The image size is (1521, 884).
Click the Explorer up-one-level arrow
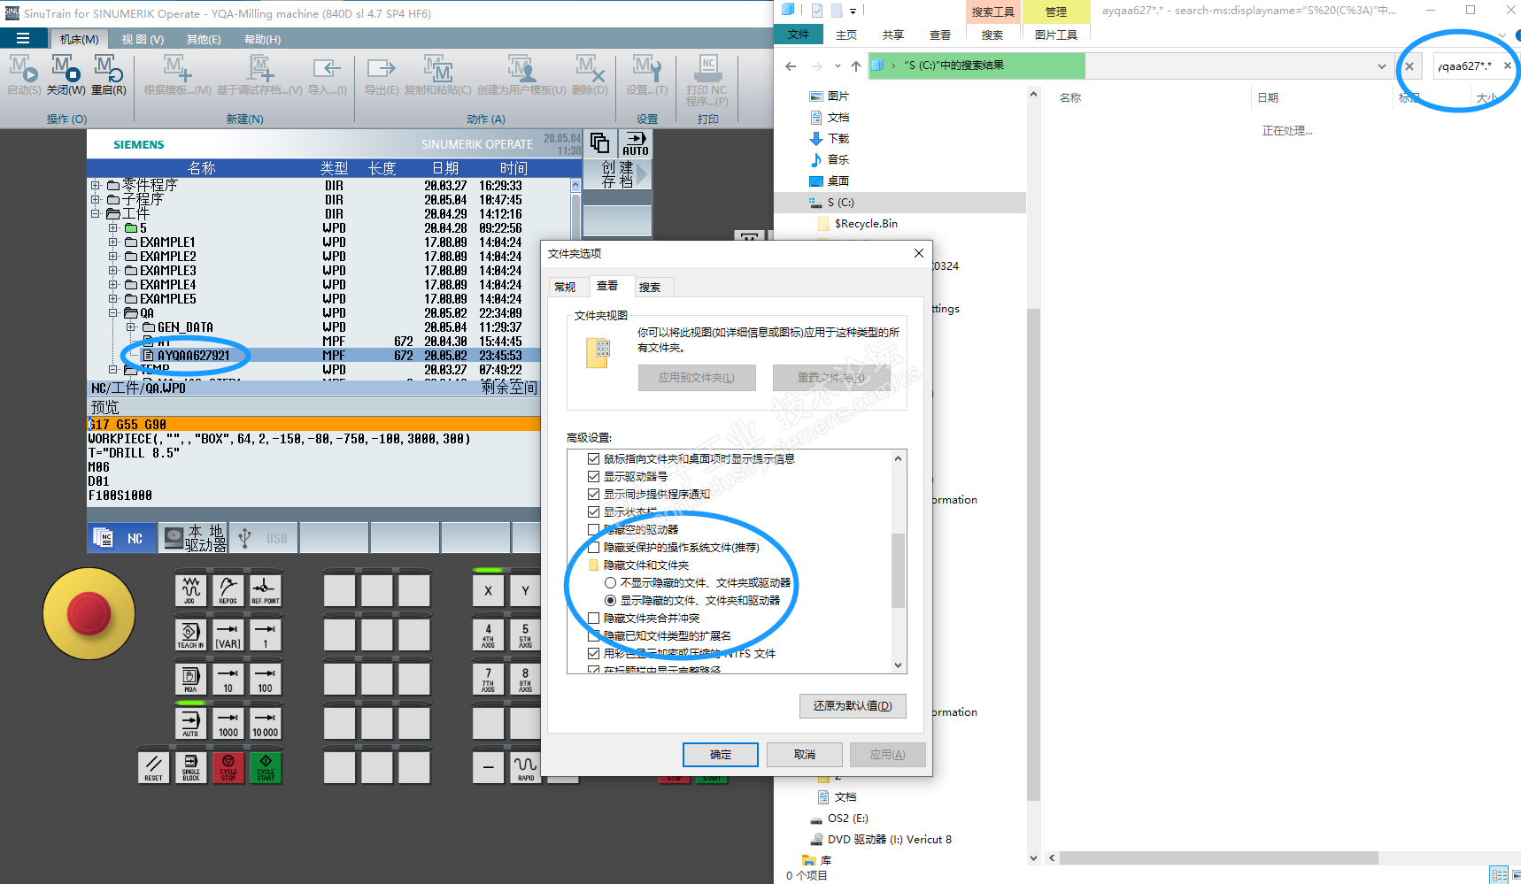coord(855,65)
